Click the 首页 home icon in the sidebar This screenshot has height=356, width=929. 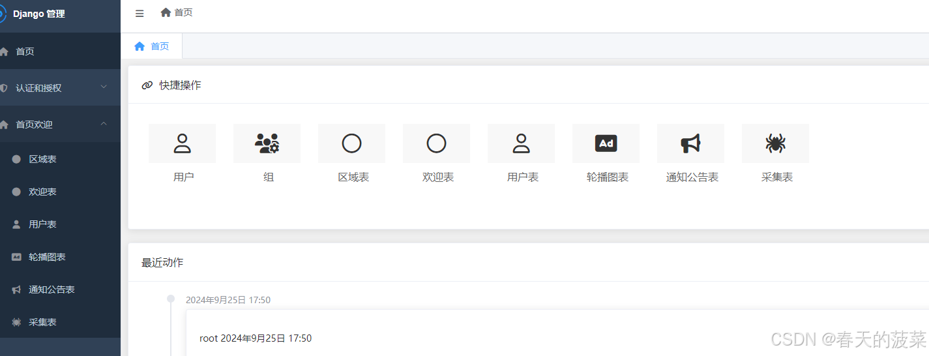pyautogui.click(x=4, y=52)
